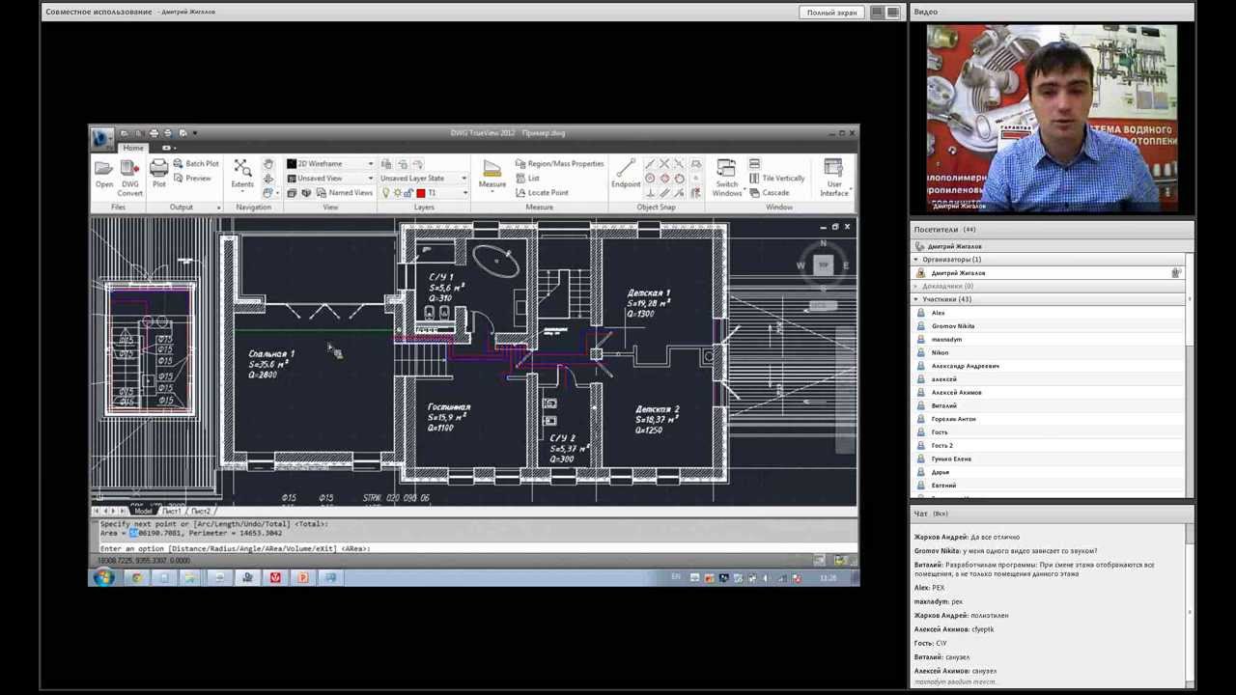This screenshot has width=1236, height=695.
Task: Select participant Gromov Nikita
Action: coord(952,326)
